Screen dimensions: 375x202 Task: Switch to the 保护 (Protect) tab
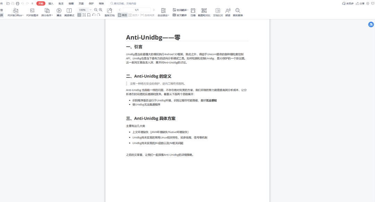pos(91,3)
